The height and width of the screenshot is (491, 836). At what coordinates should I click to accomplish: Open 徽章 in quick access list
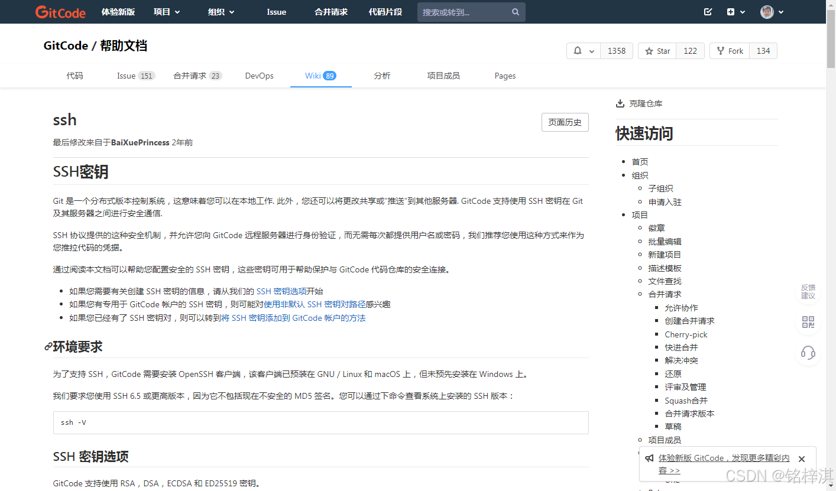(x=656, y=228)
